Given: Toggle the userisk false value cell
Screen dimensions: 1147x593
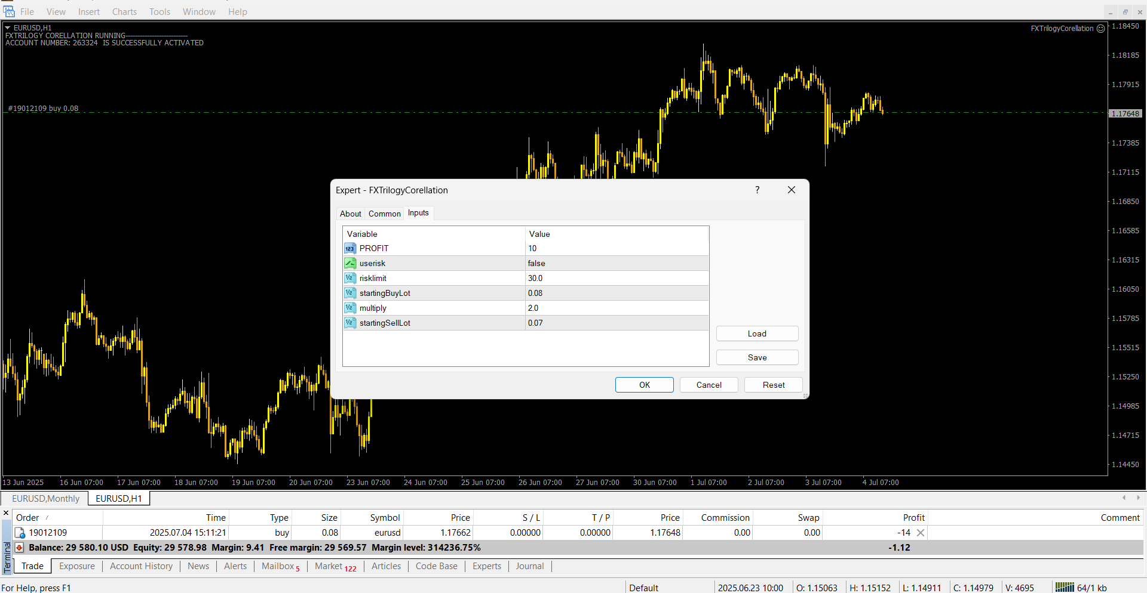Looking at the screenshot, I should (615, 264).
